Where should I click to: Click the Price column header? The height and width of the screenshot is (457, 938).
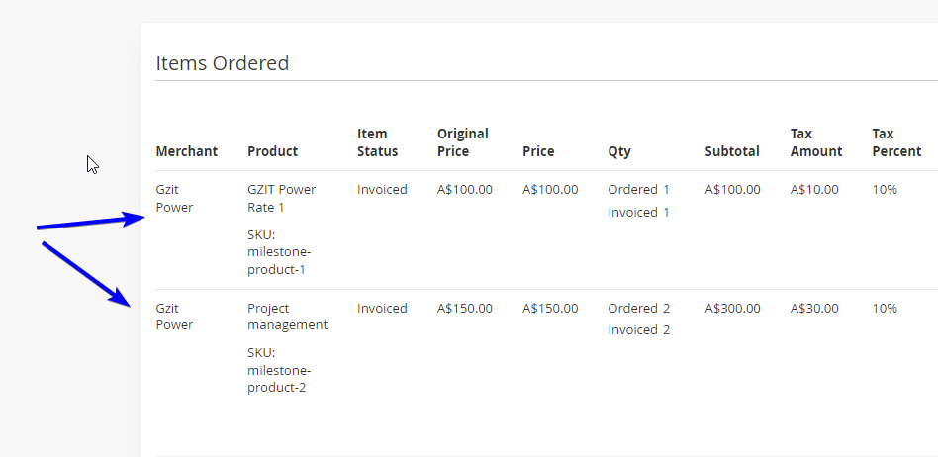tap(538, 151)
